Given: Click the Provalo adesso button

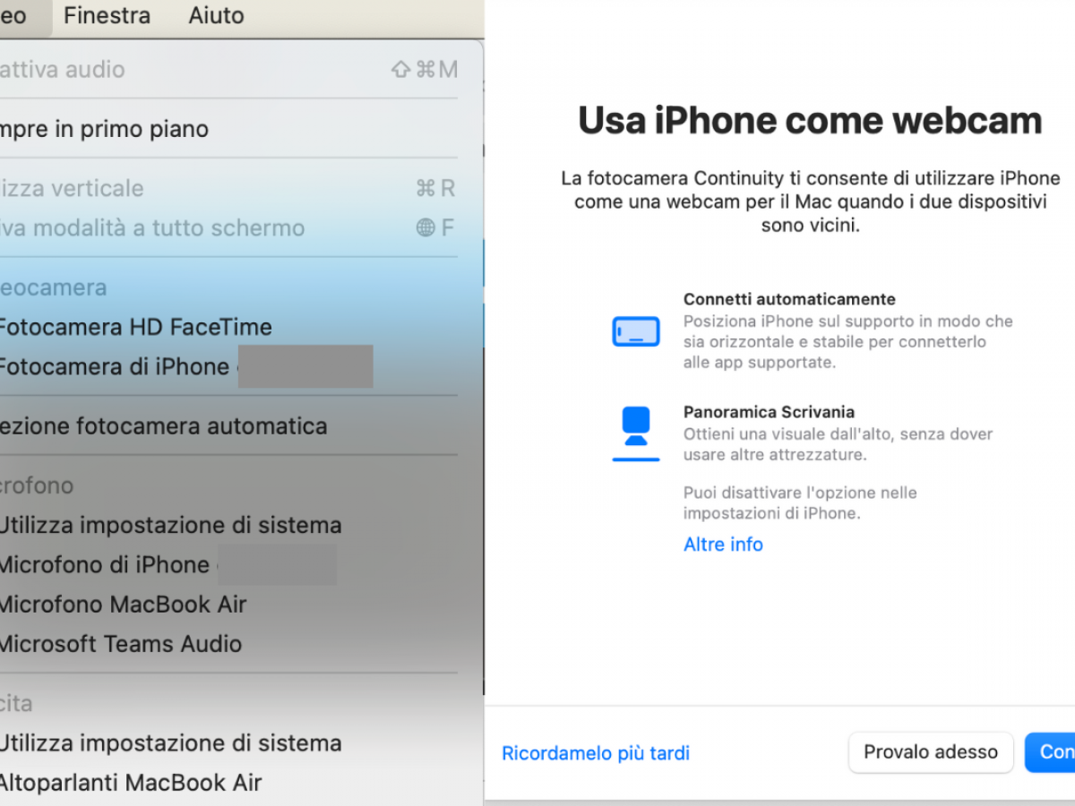Looking at the screenshot, I should [931, 752].
